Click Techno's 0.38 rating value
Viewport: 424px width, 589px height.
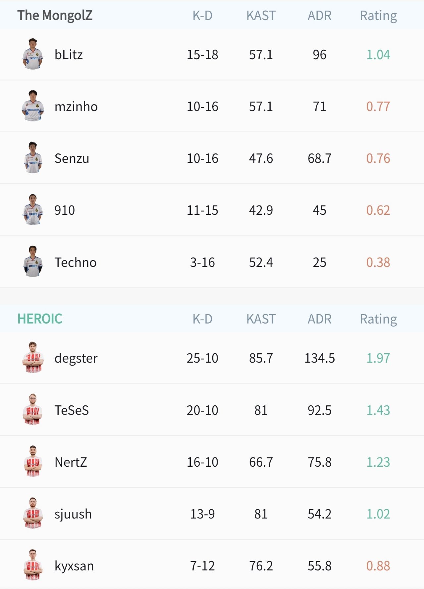tap(378, 262)
